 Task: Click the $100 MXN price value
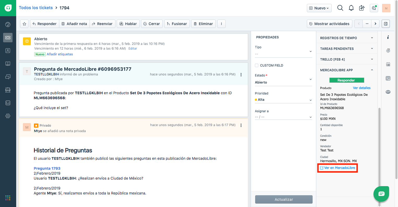328,119
